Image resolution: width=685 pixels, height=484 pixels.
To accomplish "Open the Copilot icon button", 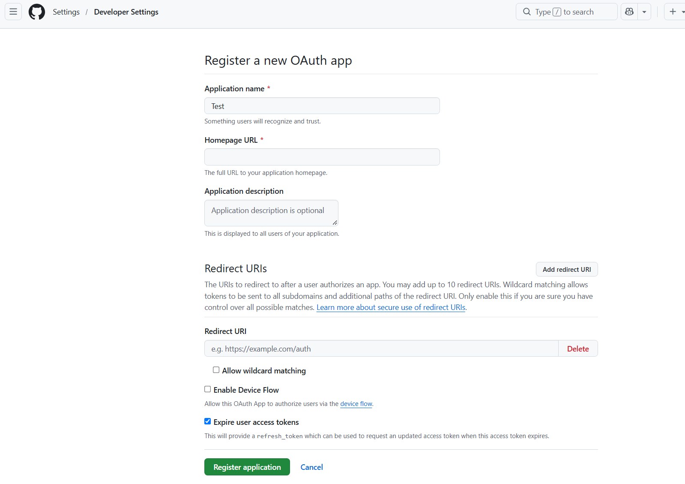I will [x=629, y=12].
